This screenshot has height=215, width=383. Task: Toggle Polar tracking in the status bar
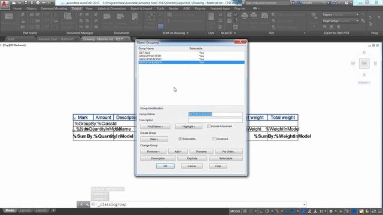coord(267,211)
